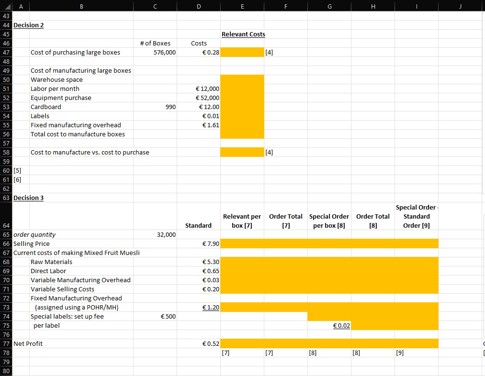Select the '# of Boxes' header cell

155,43
